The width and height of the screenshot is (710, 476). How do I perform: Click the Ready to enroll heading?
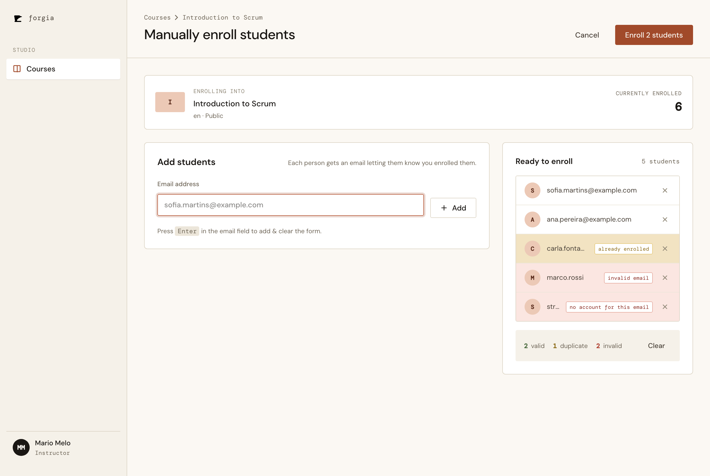pos(544,161)
